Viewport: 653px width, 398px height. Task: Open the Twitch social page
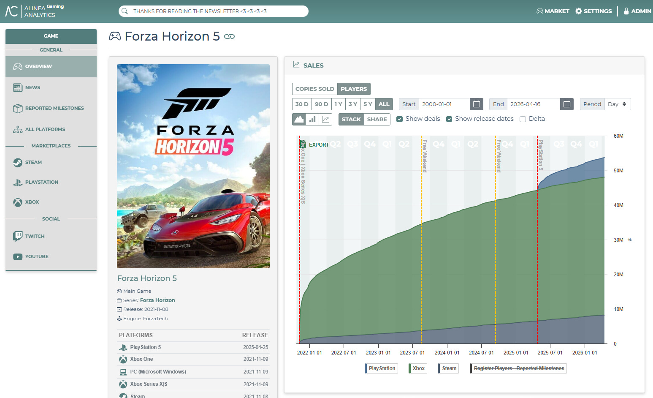coord(51,236)
